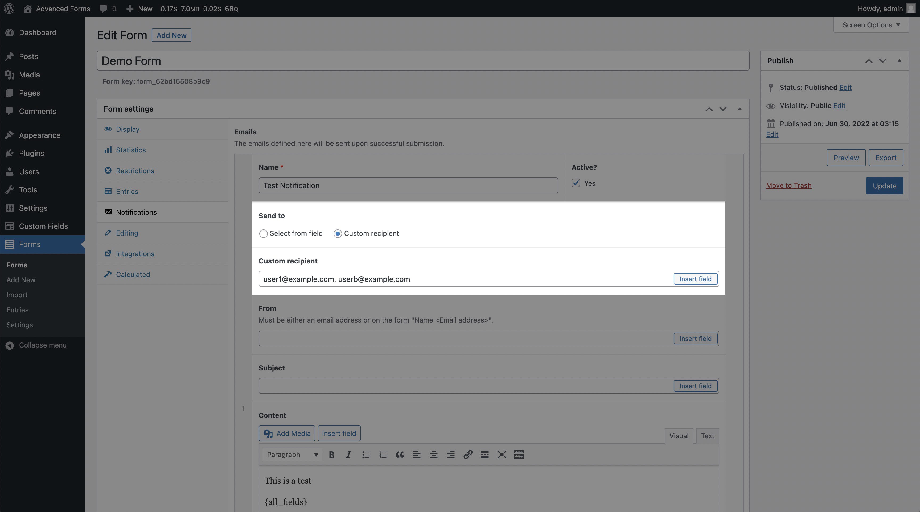
Task: Expand the Screen Options panel
Action: tap(871, 25)
